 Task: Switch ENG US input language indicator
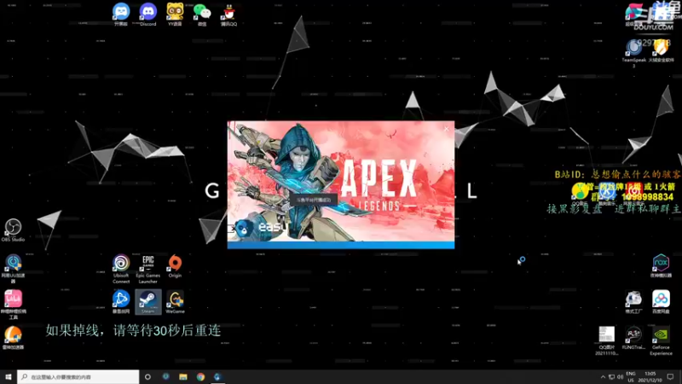pyautogui.click(x=631, y=377)
